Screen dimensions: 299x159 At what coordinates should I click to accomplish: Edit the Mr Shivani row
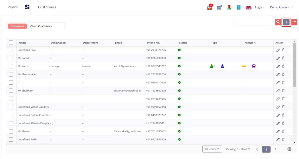click(x=278, y=131)
